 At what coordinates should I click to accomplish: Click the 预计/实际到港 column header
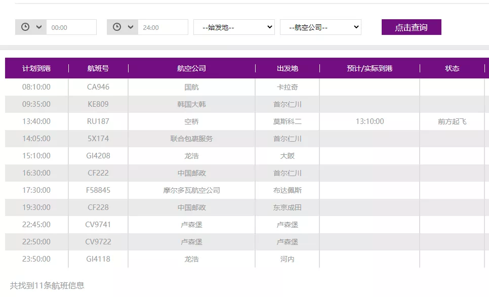click(370, 68)
